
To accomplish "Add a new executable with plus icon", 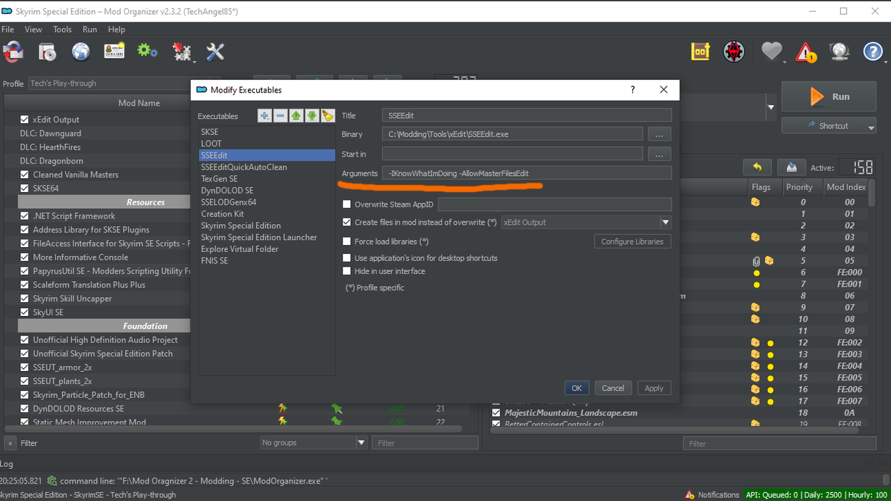I will tap(265, 116).
